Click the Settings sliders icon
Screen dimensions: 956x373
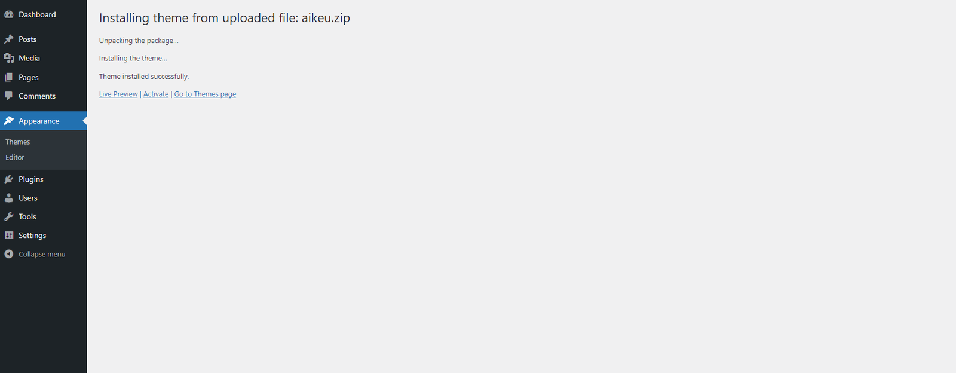[x=9, y=236]
